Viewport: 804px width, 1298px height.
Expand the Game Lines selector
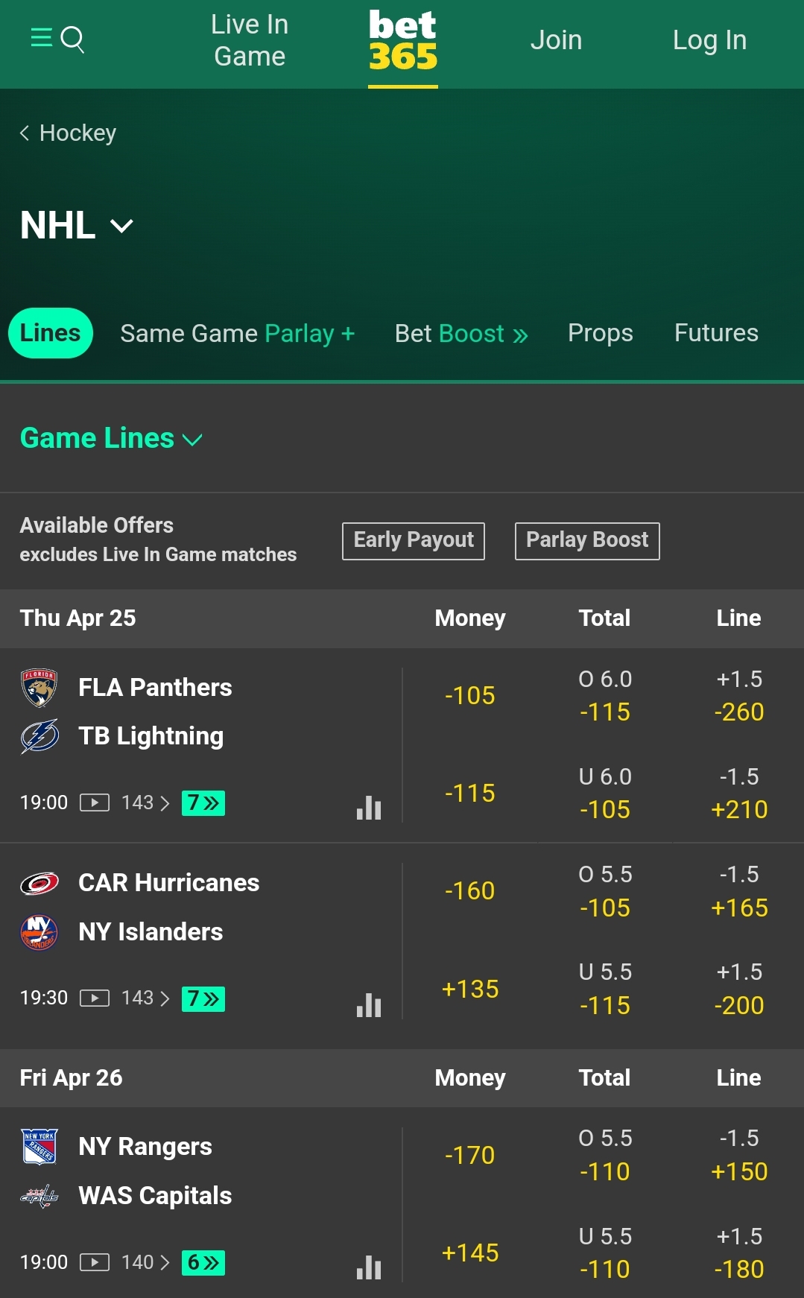pos(111,438)
